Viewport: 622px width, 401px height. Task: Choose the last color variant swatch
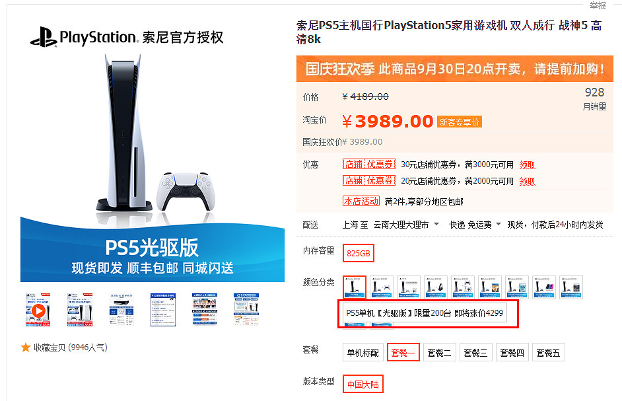tap(571, 287)
